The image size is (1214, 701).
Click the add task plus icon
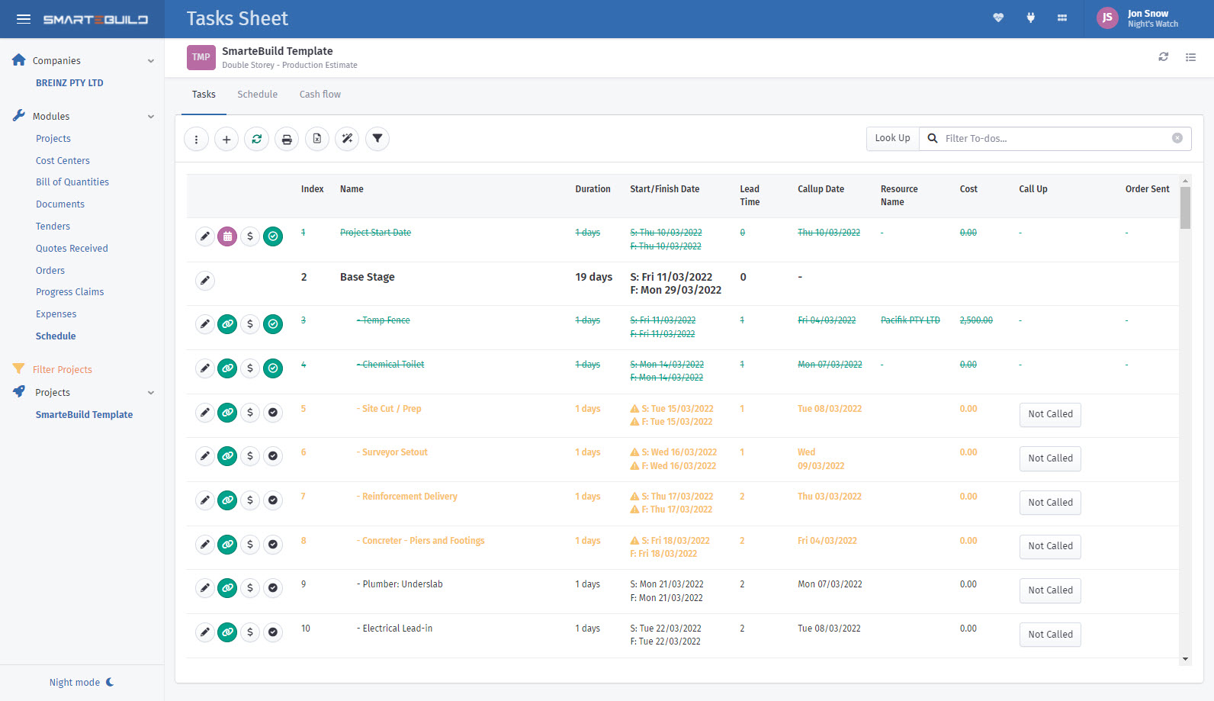(226, 139)
